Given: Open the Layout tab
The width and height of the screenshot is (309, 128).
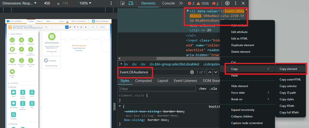Looking at the screenshot, I should coord(163,81).
